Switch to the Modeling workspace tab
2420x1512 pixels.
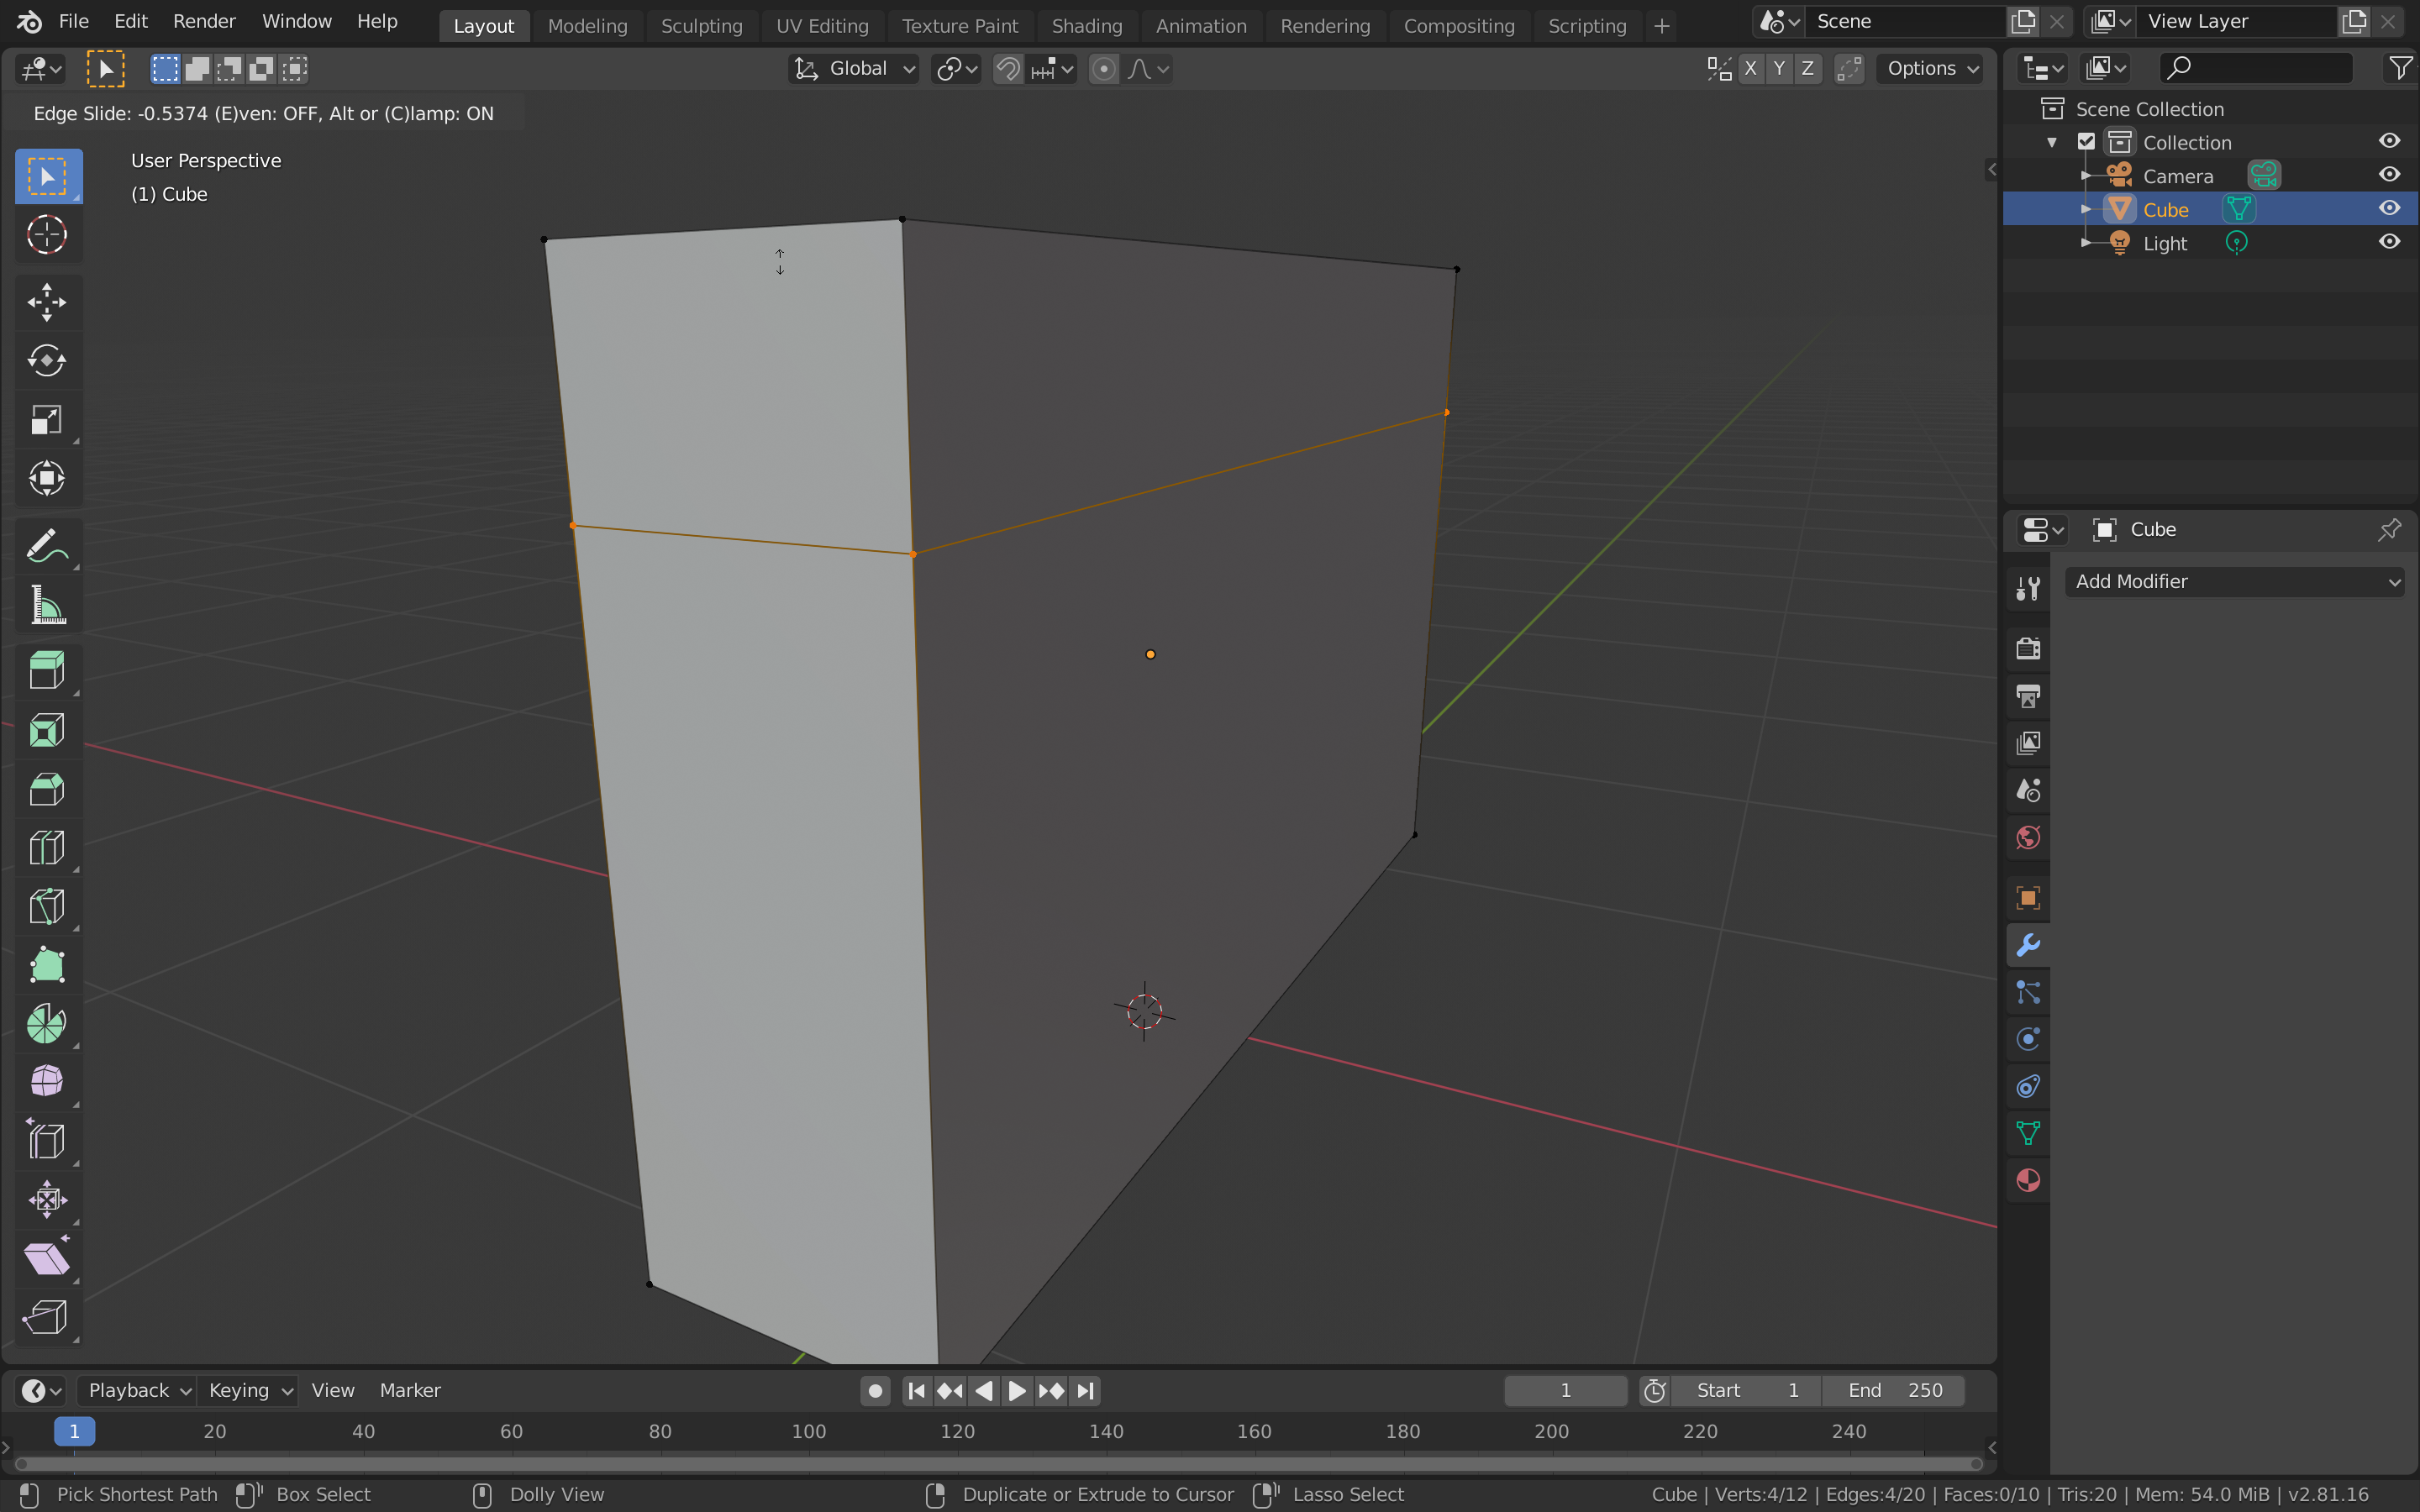[x=588, y=26]
